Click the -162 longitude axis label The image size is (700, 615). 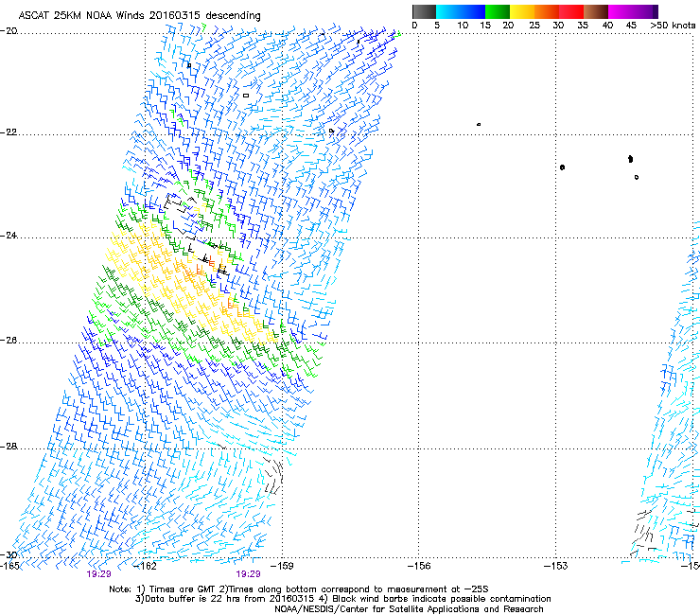[x=145, y=566]
